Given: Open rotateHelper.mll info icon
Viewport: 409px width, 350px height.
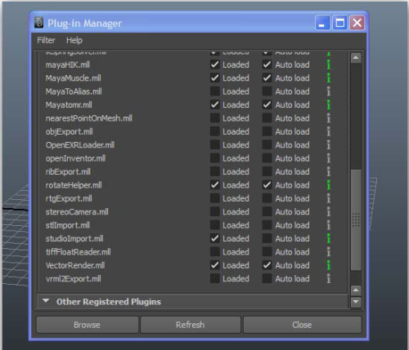Looking at the screenshot, I should (329, 185).
